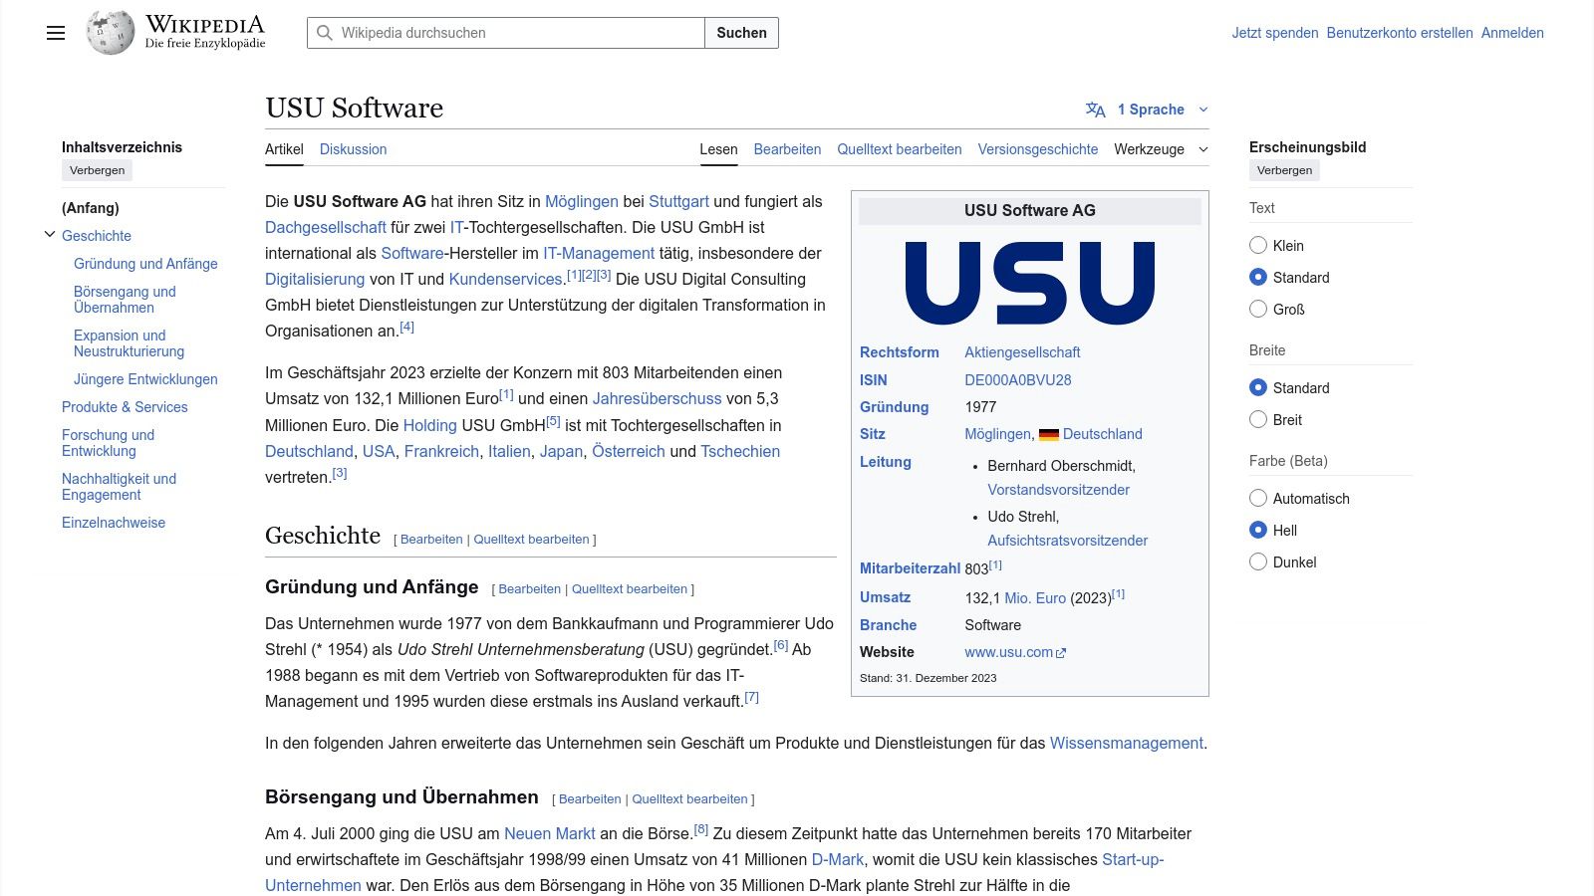Click the search magnifier icon
The image size is (1594, 896).
324,33
